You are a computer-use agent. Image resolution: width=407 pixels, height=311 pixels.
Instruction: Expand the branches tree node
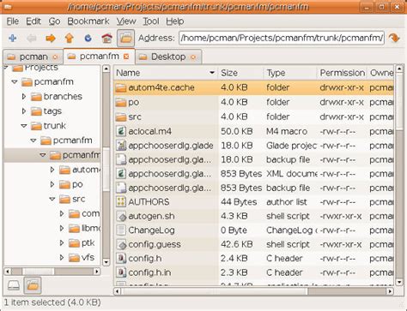tap(24, 97)
